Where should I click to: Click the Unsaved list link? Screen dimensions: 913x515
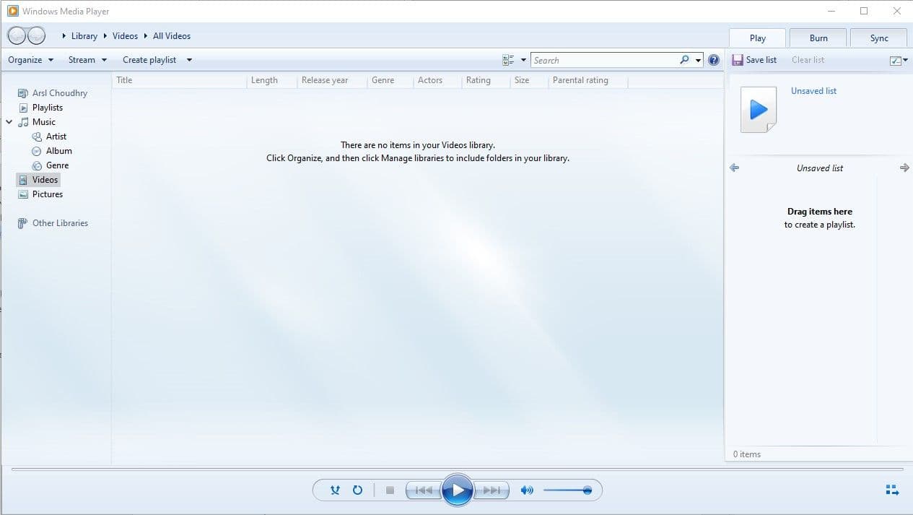point(813,91)
